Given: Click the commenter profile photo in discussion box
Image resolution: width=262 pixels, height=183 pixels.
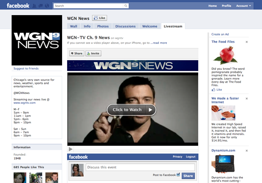Looking at the screenshot, I should tap(77, 170).
